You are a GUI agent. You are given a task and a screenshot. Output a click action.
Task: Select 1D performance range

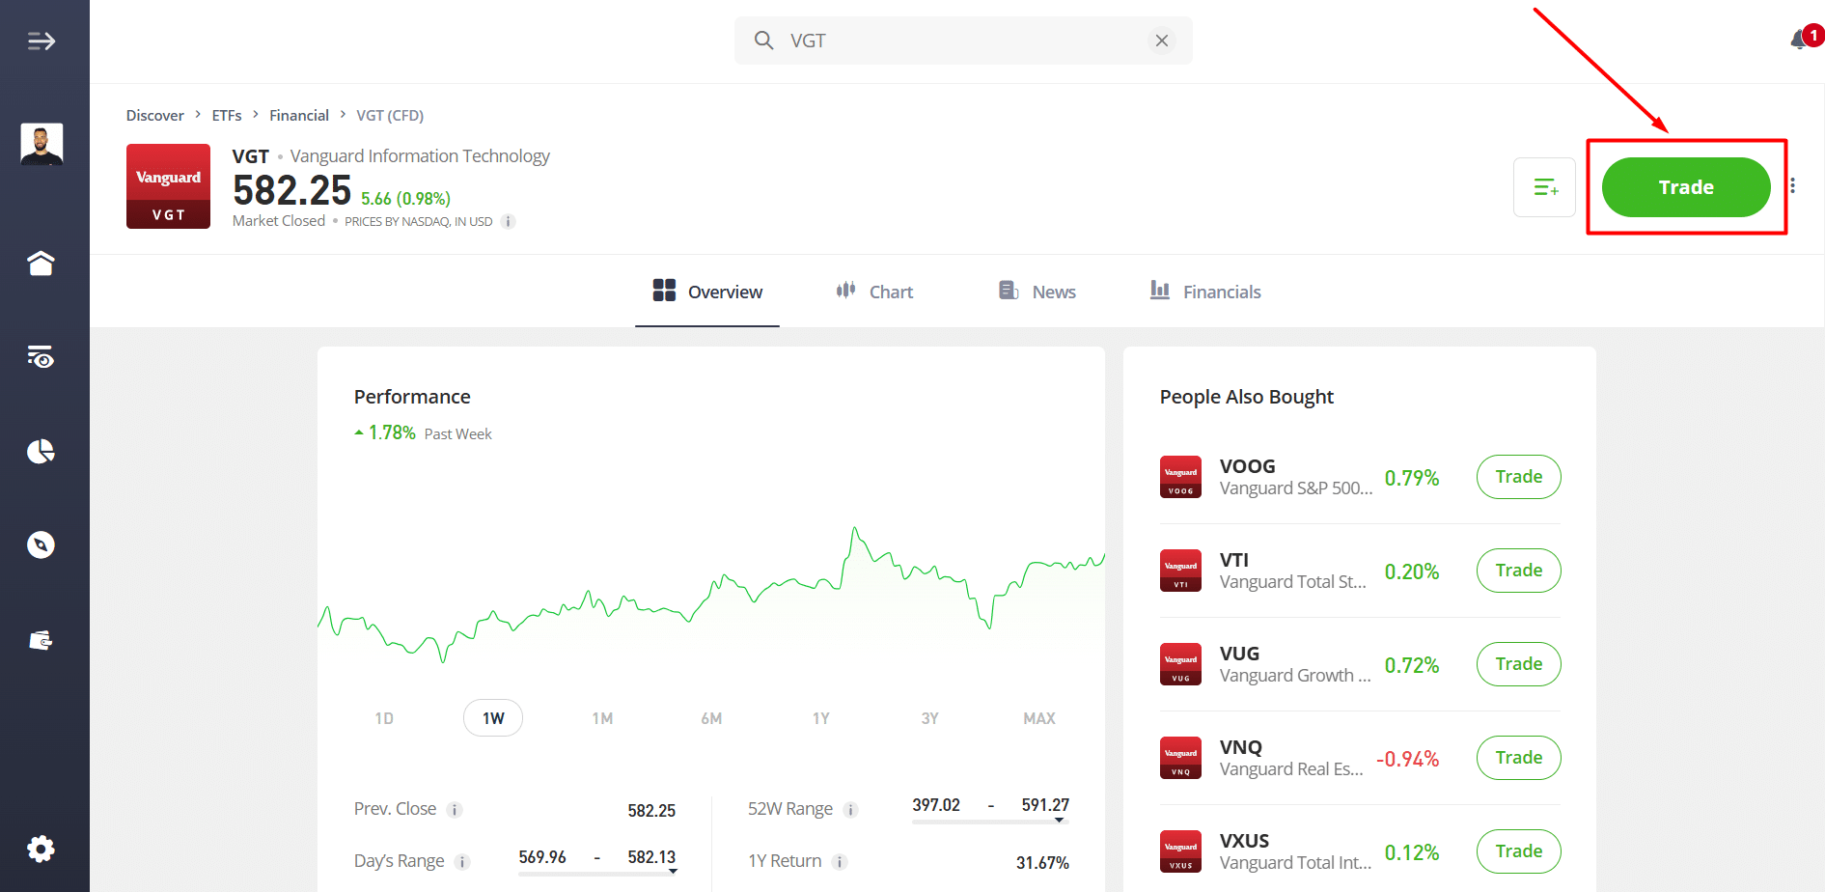pos(384,718)
